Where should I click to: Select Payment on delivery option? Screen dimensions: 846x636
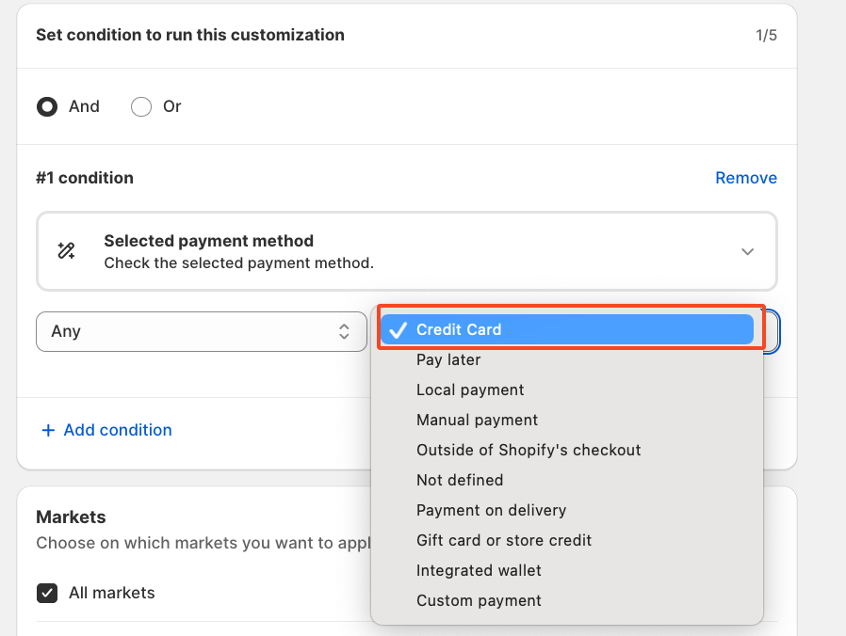click(x=491, y=511)
